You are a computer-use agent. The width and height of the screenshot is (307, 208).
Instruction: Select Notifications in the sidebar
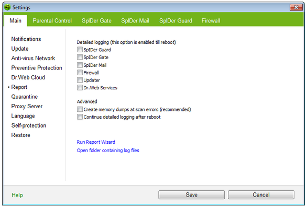tap(26, 39)
